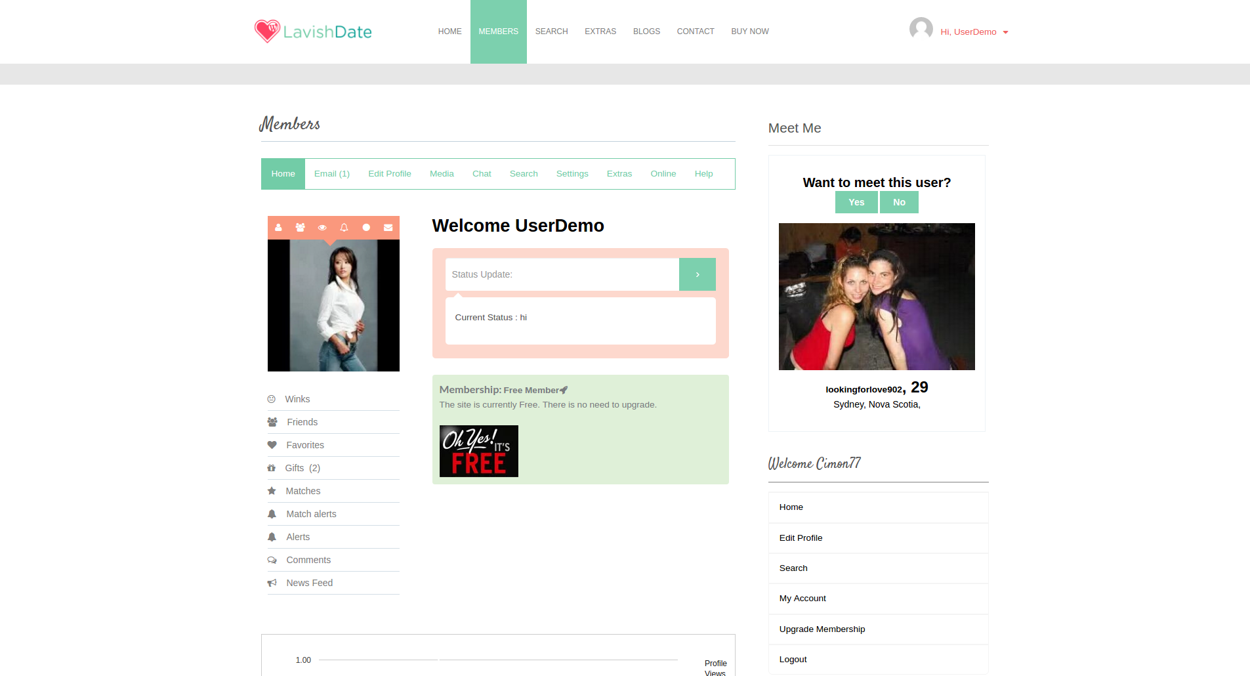Open the Match alerts link
Image resolution: width=1250 pixels, height=676 pixels.
click(x=311, y=514)
